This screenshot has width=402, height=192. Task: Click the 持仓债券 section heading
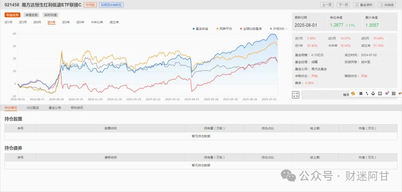pyautogui.click(x=13, y=148)
